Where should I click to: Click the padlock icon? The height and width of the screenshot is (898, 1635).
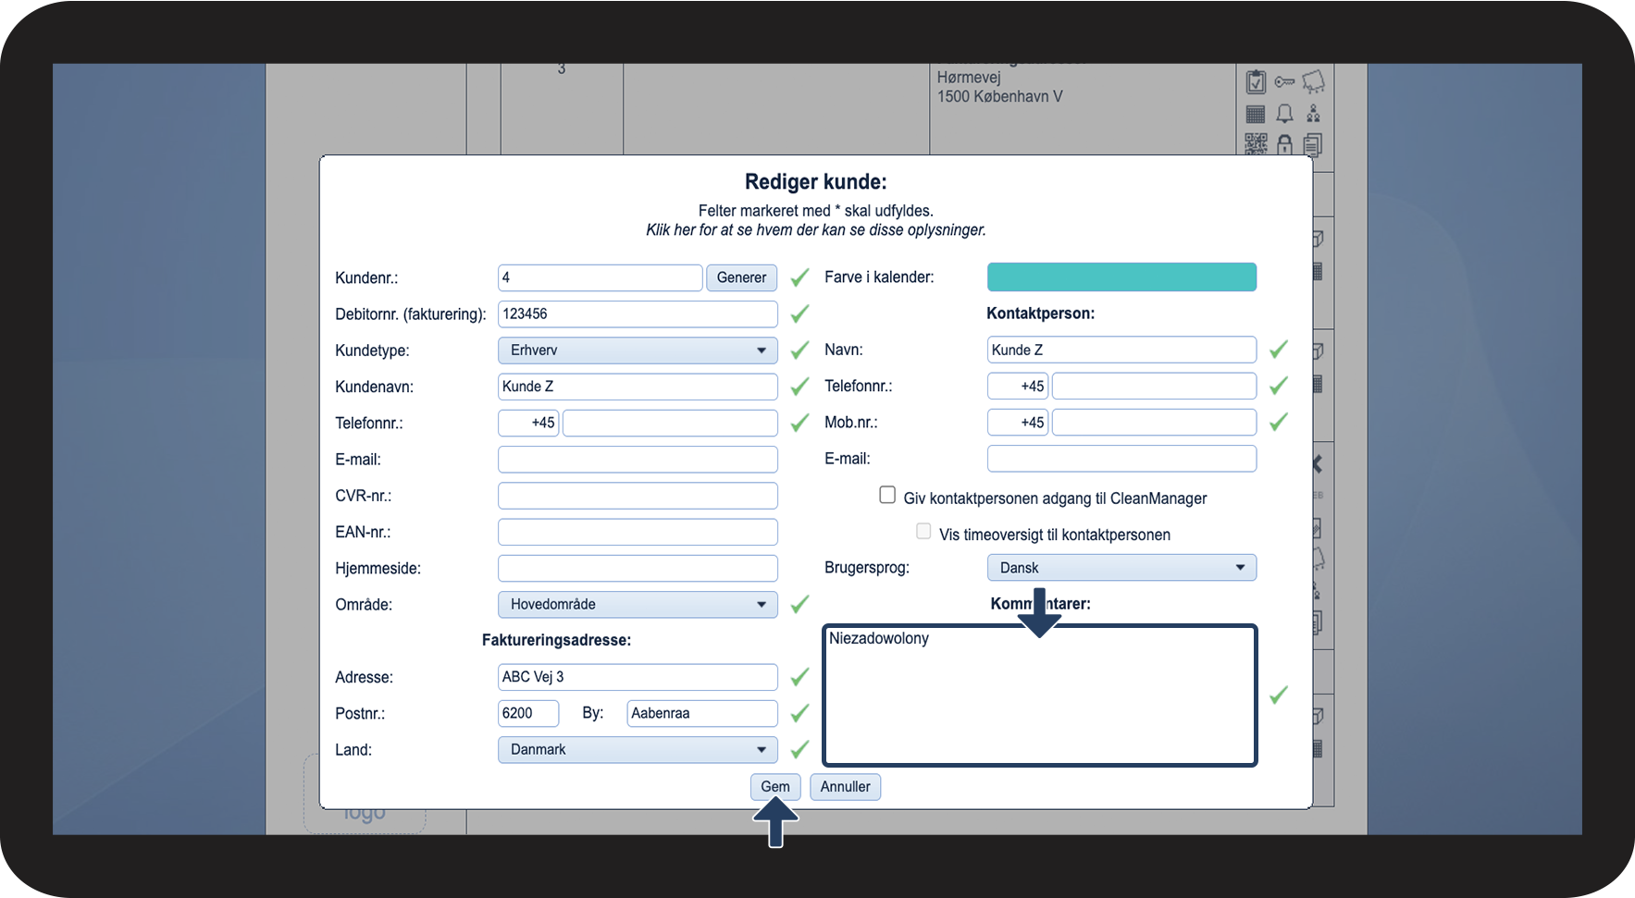click(x=1284, y=144)
